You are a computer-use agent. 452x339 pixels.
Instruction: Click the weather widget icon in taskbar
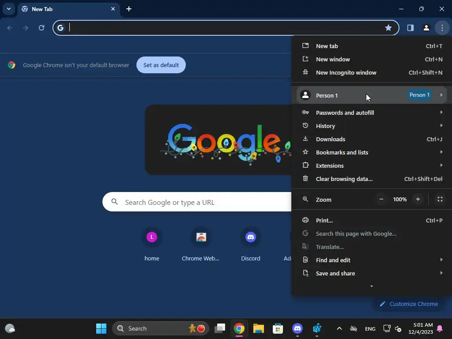(x=10, y=328)
